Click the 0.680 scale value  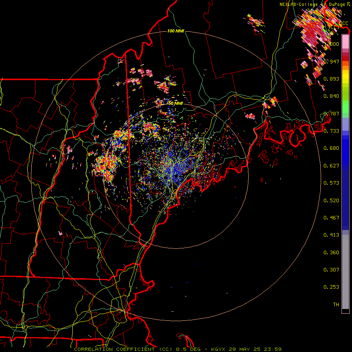pos(331,148)
